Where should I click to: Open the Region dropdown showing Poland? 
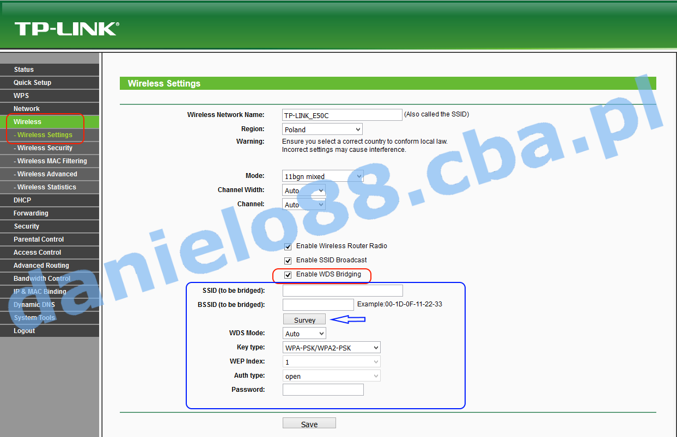point(322,130)
